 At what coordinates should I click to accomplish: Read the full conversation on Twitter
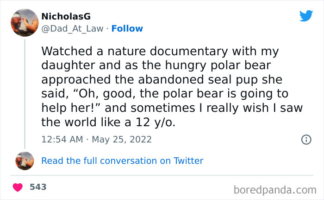pos(122,161)
